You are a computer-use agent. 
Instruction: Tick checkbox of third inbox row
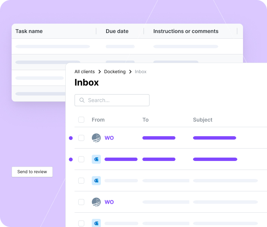[81, 180]
